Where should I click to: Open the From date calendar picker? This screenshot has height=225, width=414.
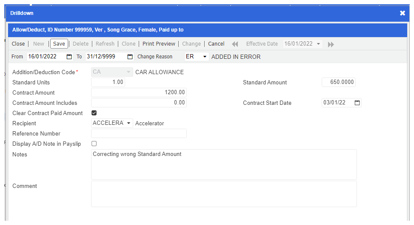coord(69,57)
